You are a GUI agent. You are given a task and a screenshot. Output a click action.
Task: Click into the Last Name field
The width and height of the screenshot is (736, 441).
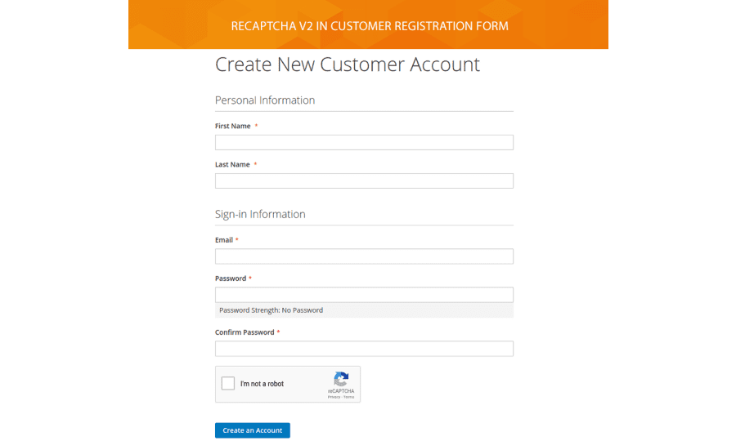pos(364,180)
